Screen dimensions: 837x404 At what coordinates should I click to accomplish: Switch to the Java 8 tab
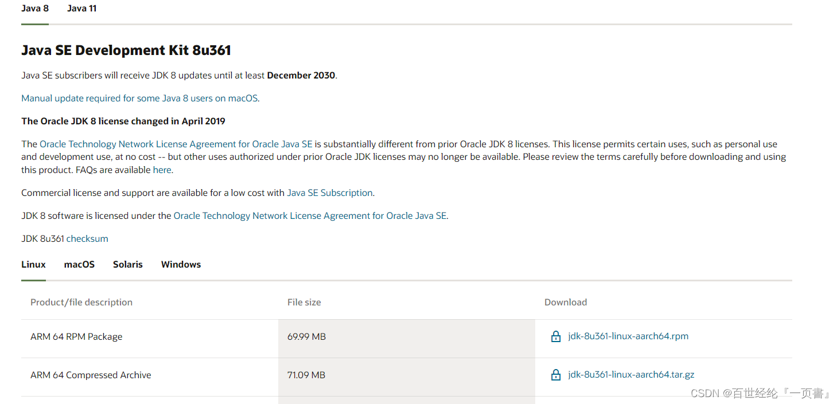coord(35,9)
